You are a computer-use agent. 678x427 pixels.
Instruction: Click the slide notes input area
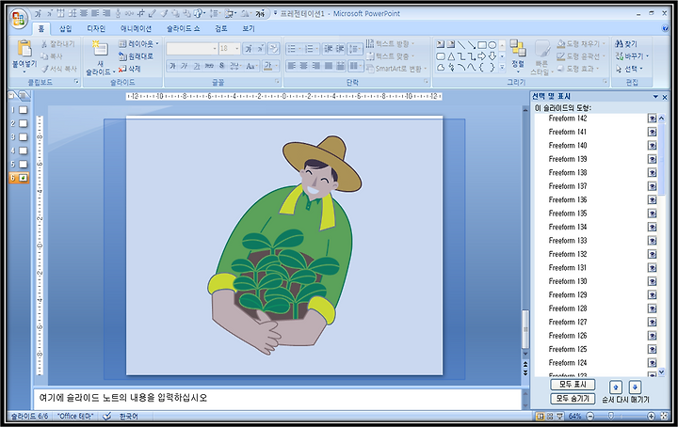click(278, 398)
